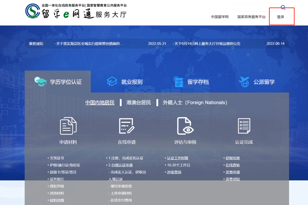Open 评估与审核 via the eye-document icon
Screen dimensions: 308x205
coord(185,125)
